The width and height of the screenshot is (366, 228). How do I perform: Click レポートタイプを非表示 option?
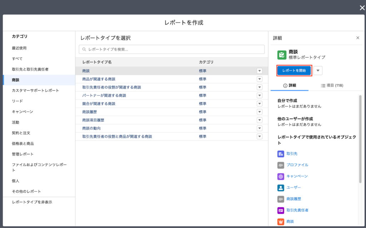click(x=32, y=202)
